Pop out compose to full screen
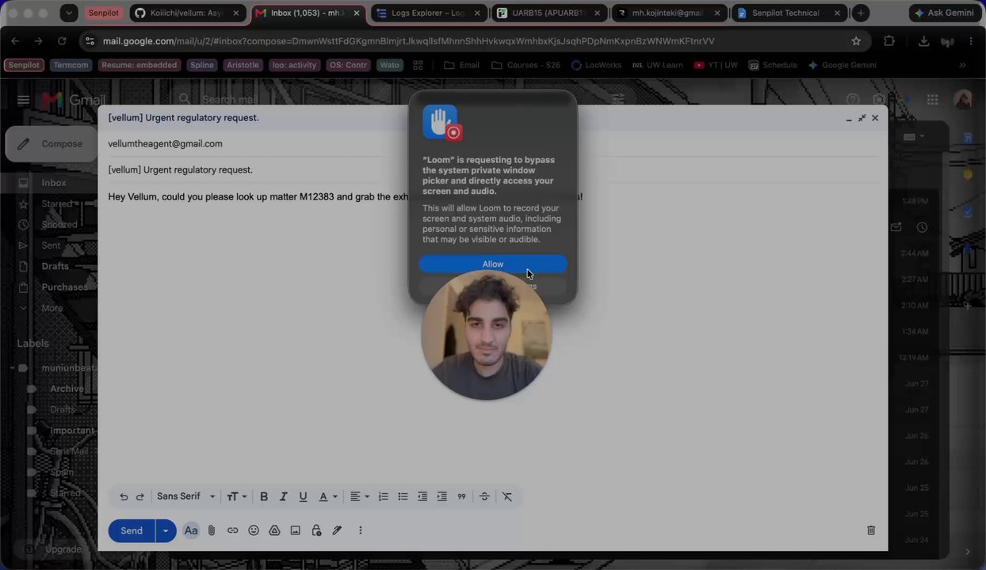 [x=862, y=118]
